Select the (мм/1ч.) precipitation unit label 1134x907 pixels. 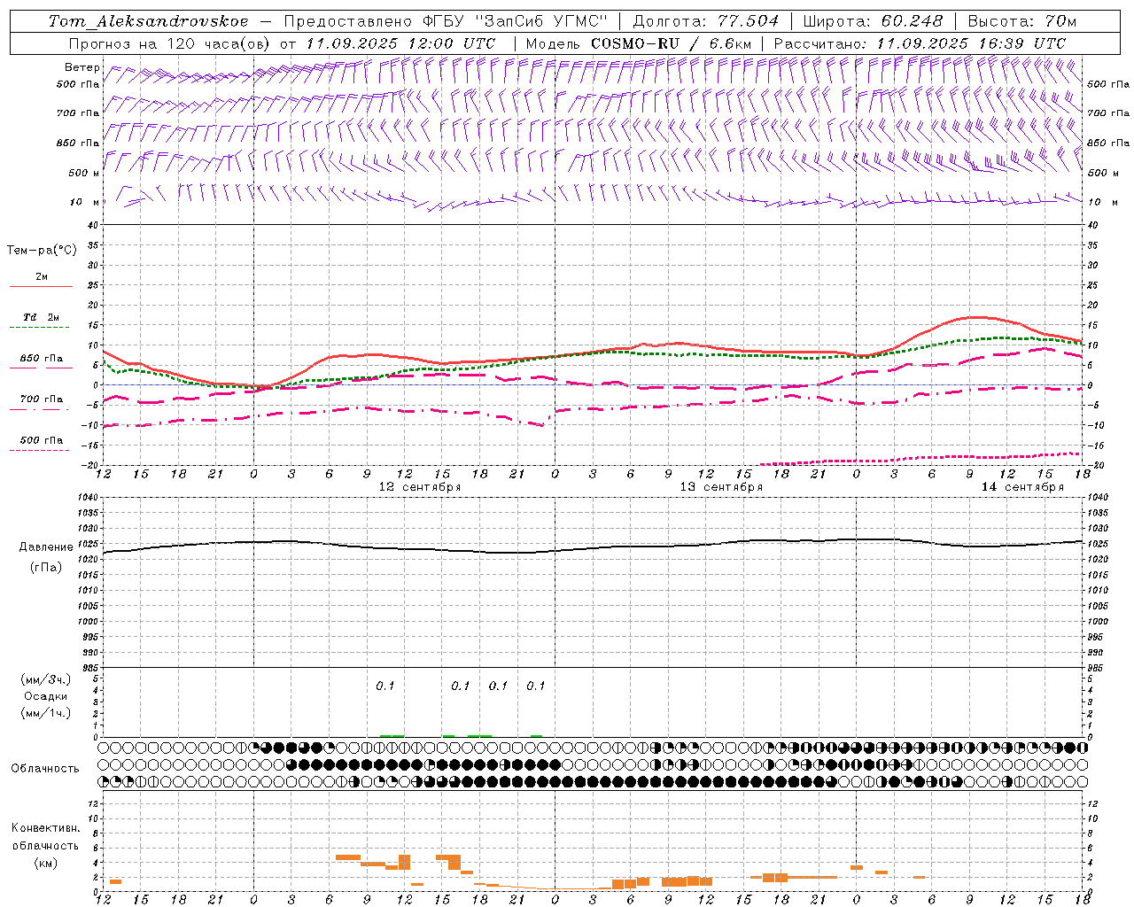tap(46, 713)
